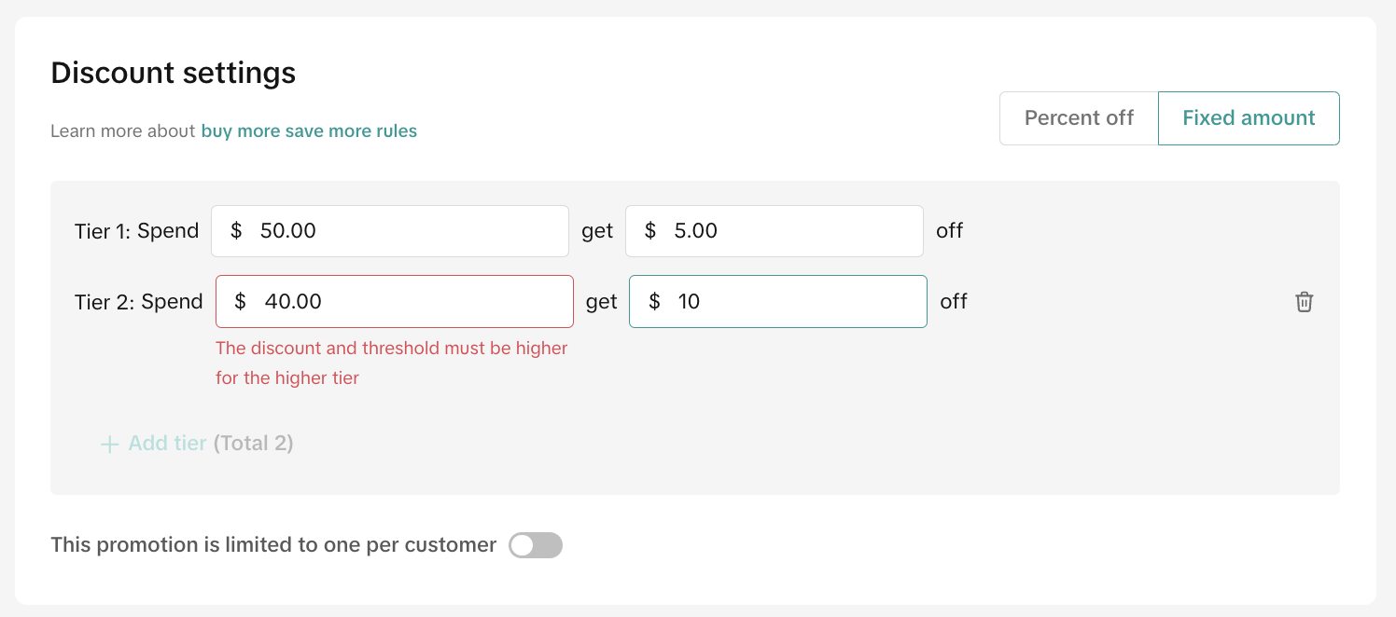This screenshot has width=1396, height=617.
Task: Switch to the Percent off discount type
Action: click(1079, 118)
